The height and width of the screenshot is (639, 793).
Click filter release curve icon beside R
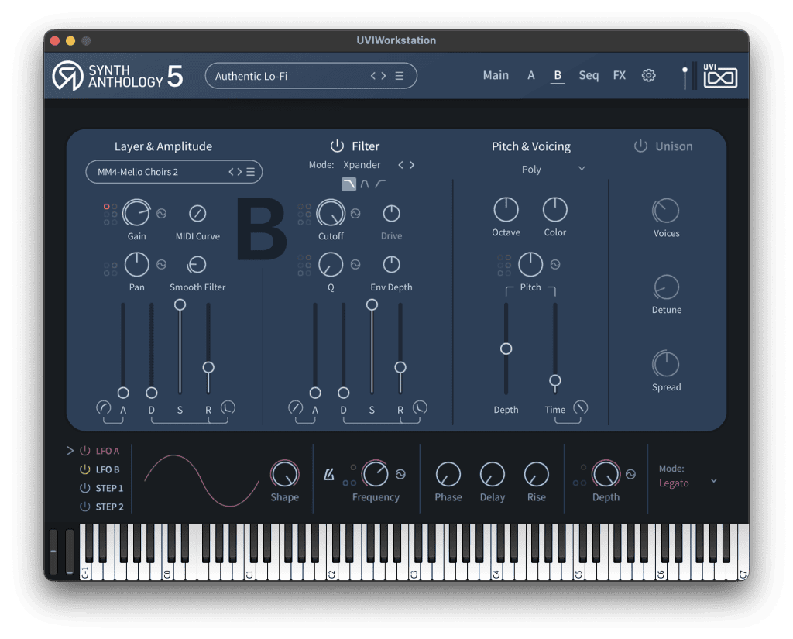click(420, 407)
